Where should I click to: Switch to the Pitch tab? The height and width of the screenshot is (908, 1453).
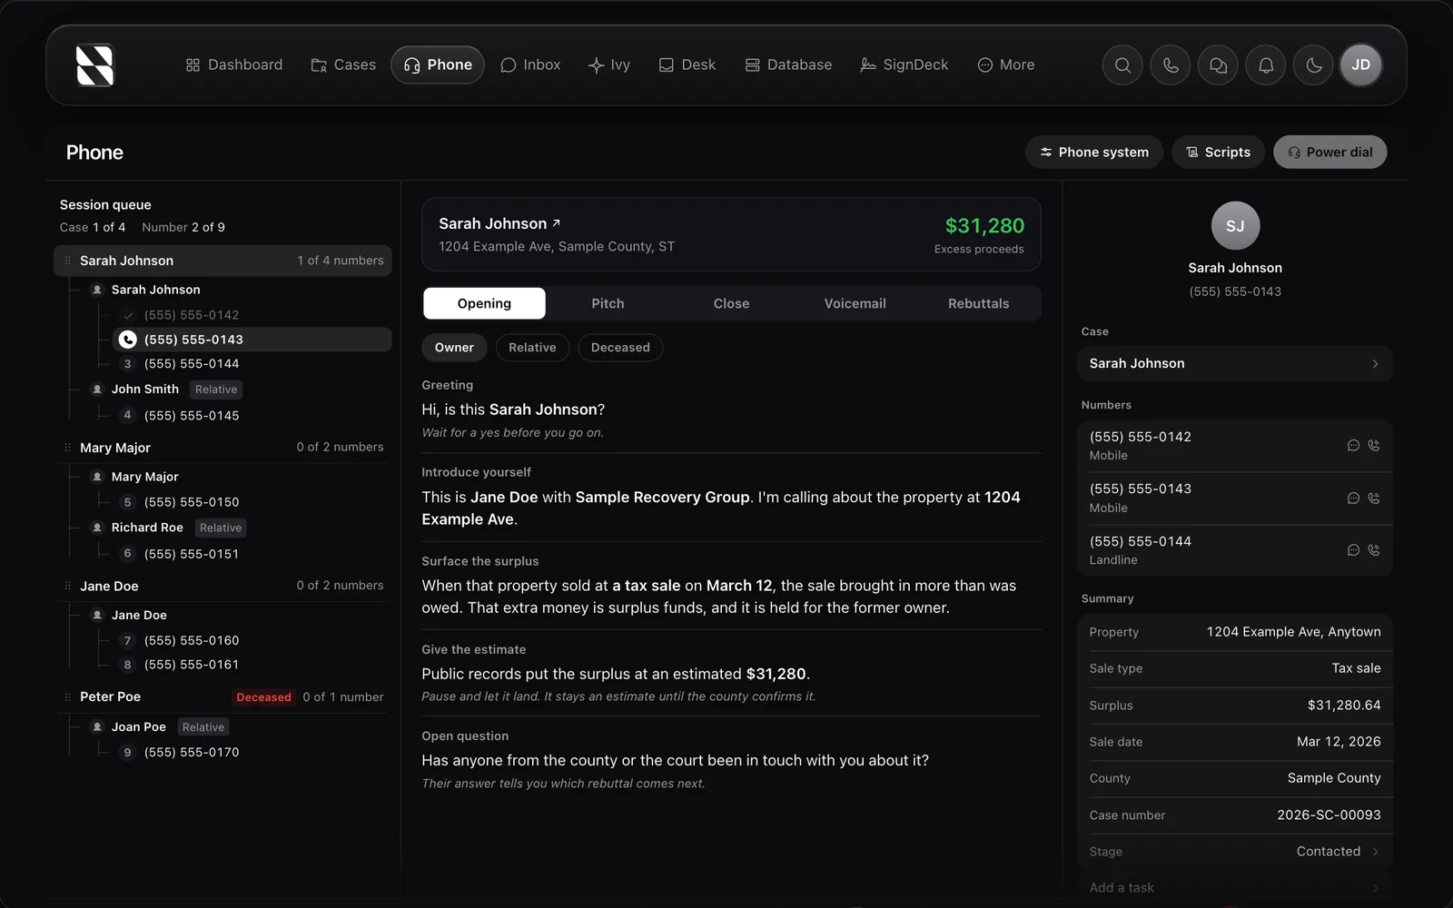pyautogui.click(x=608, y=303)
